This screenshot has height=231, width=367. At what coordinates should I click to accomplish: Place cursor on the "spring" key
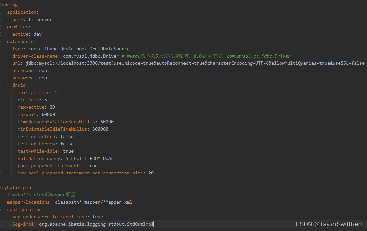(10, 5)
